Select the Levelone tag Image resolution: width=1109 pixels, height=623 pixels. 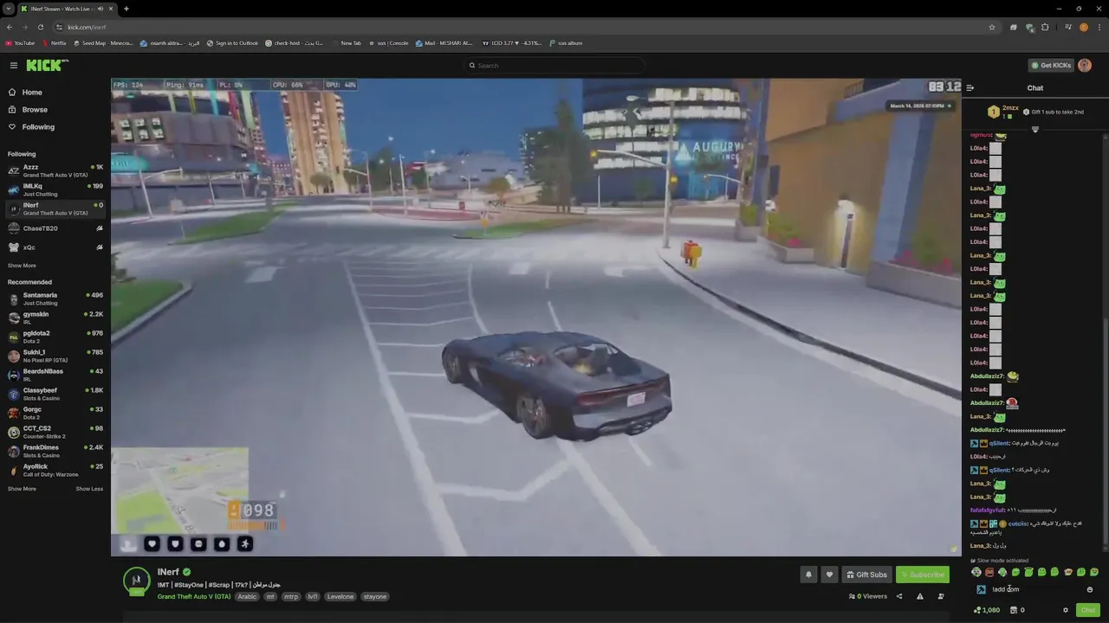point(340,596)
